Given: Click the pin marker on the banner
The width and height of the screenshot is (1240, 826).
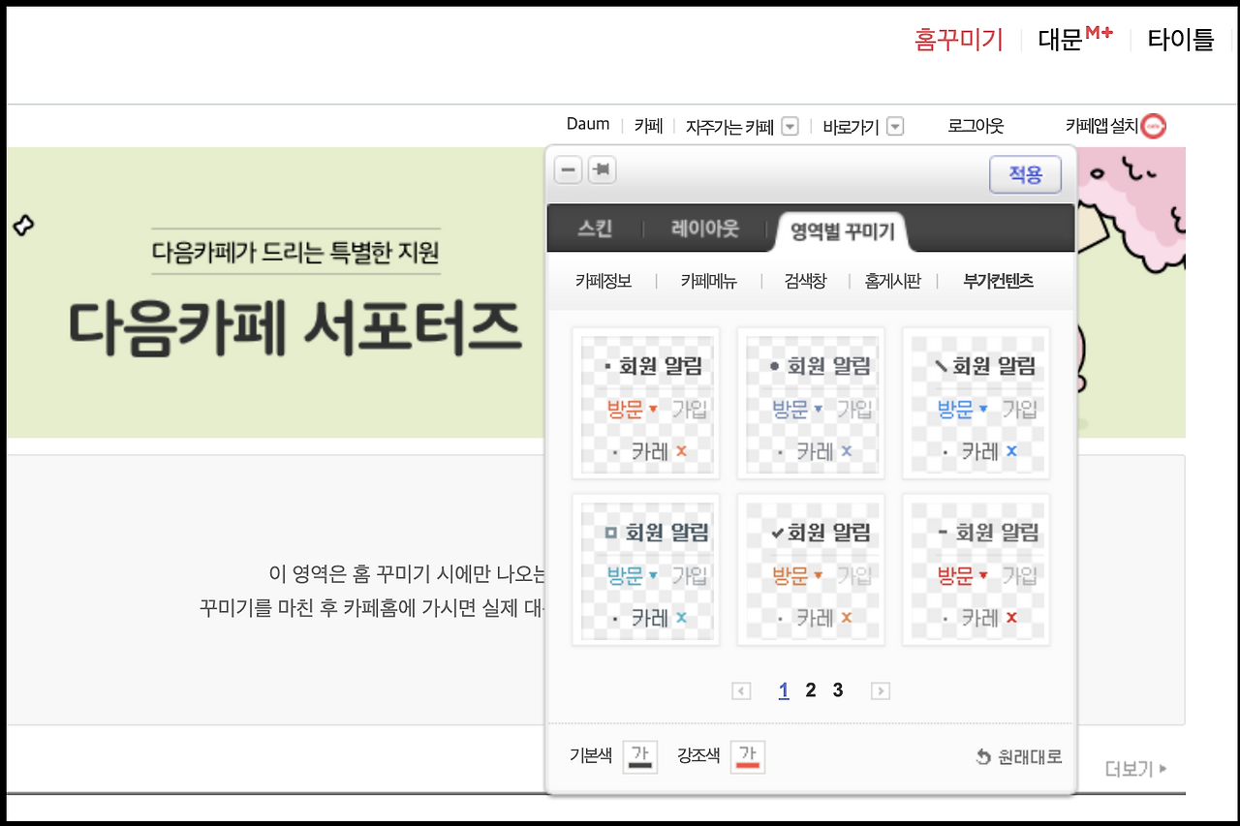Looking at the screenshot, I should coord(23,226).
